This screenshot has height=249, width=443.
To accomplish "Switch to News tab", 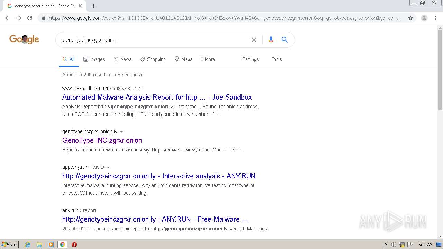I will click(x=123, y=59).
